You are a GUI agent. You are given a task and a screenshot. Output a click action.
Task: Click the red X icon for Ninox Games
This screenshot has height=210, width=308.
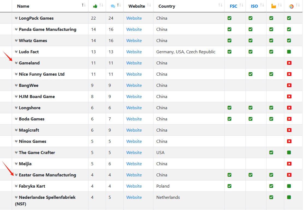tap(289, 141)
